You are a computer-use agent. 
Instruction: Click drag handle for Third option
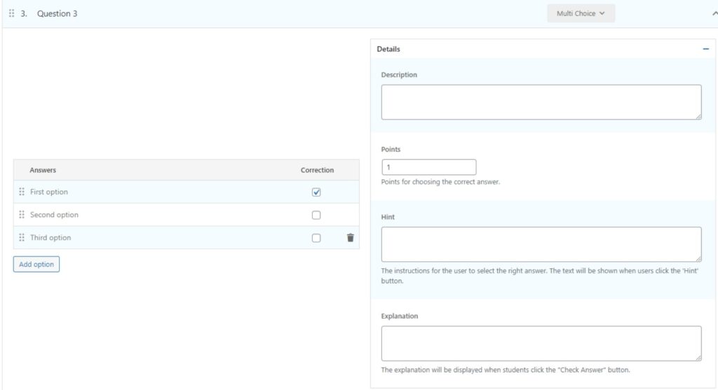[x=22, y=238]
